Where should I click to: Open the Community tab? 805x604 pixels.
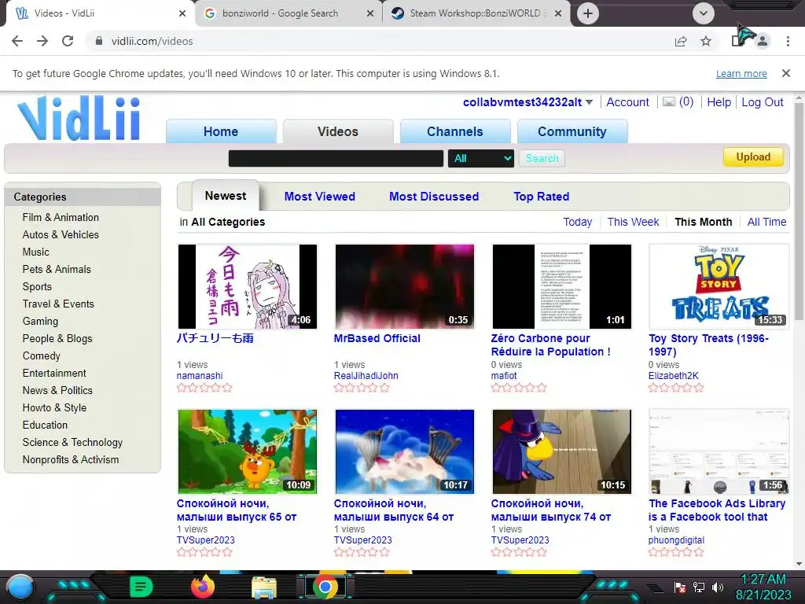(x=572, y=131)
